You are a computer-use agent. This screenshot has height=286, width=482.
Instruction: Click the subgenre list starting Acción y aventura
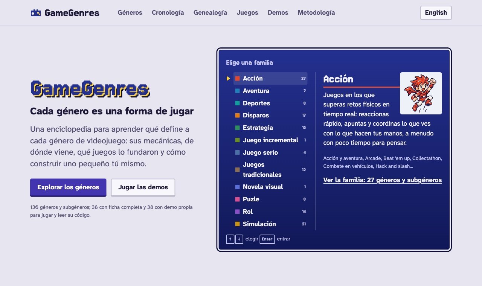pos(383,162)
